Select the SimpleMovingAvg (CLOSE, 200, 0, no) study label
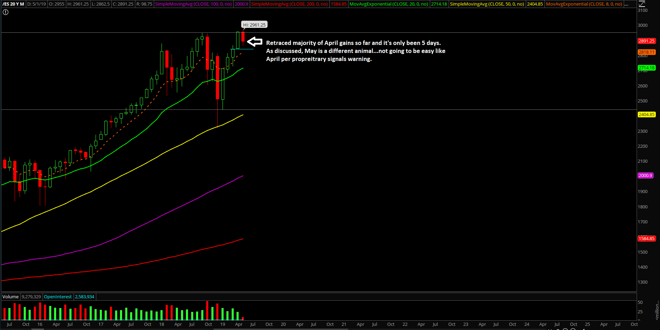660x330 pixels. (290, 4)
